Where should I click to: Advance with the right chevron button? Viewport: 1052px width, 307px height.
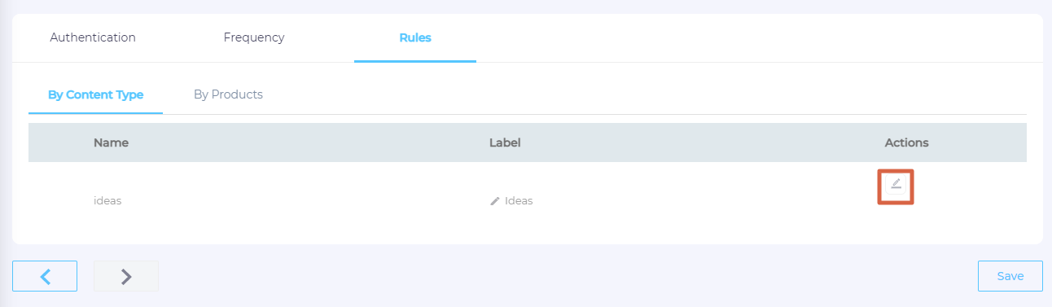tap(126, 276)
